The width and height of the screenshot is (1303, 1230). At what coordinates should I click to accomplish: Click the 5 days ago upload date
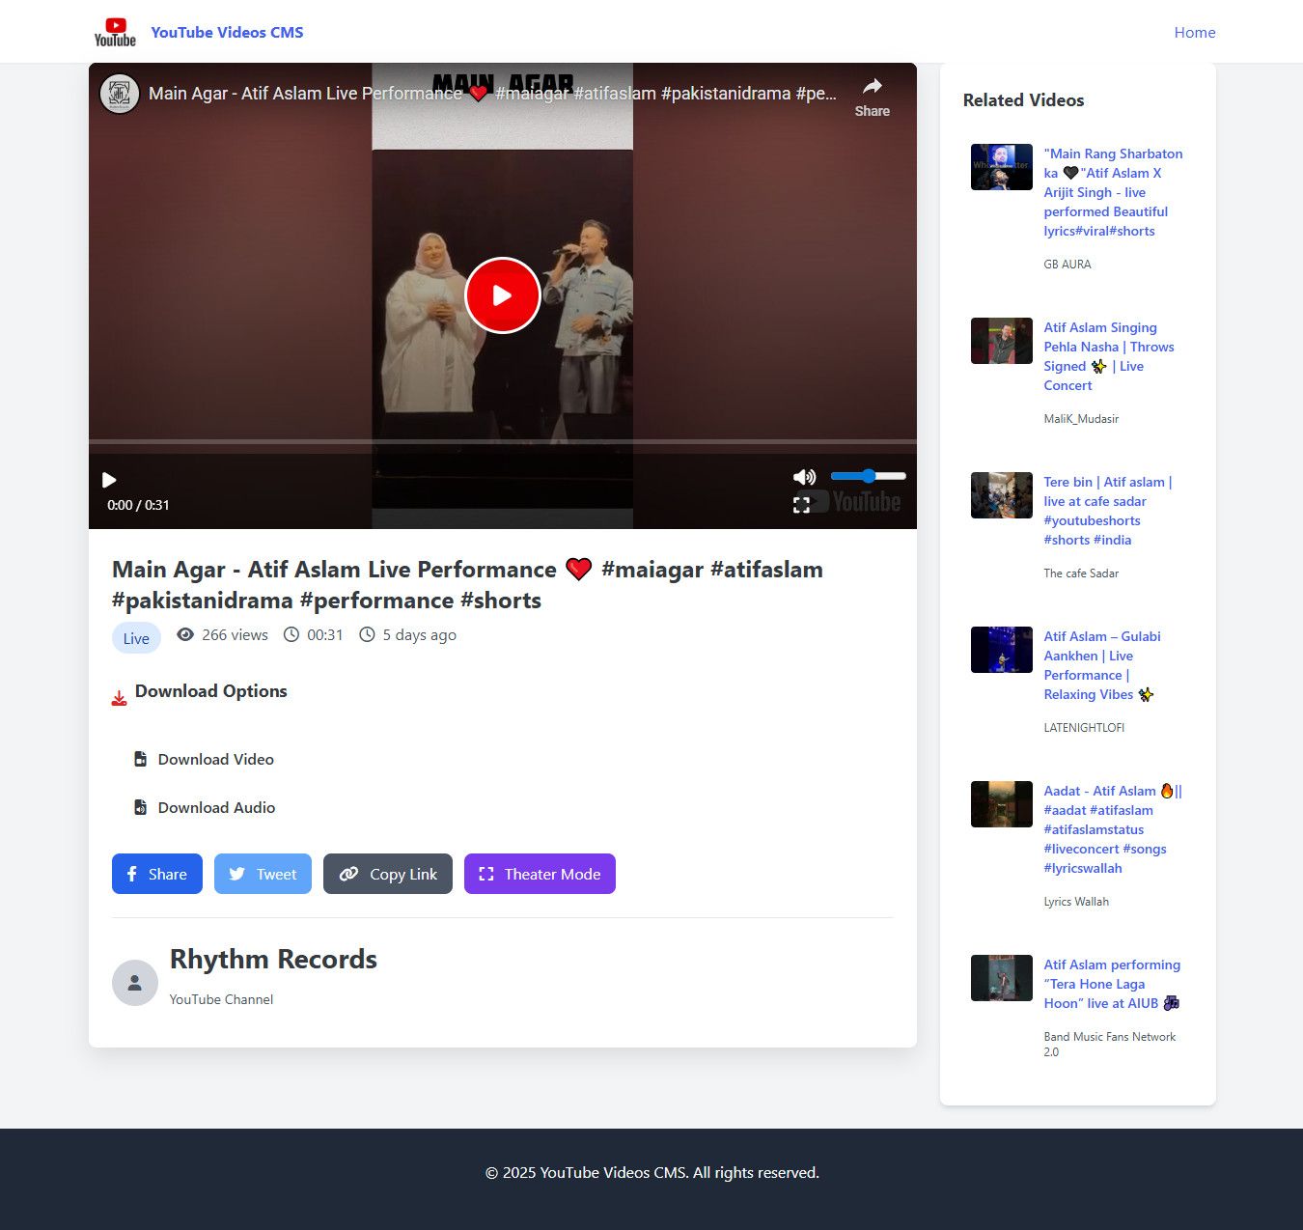[419, 634]
